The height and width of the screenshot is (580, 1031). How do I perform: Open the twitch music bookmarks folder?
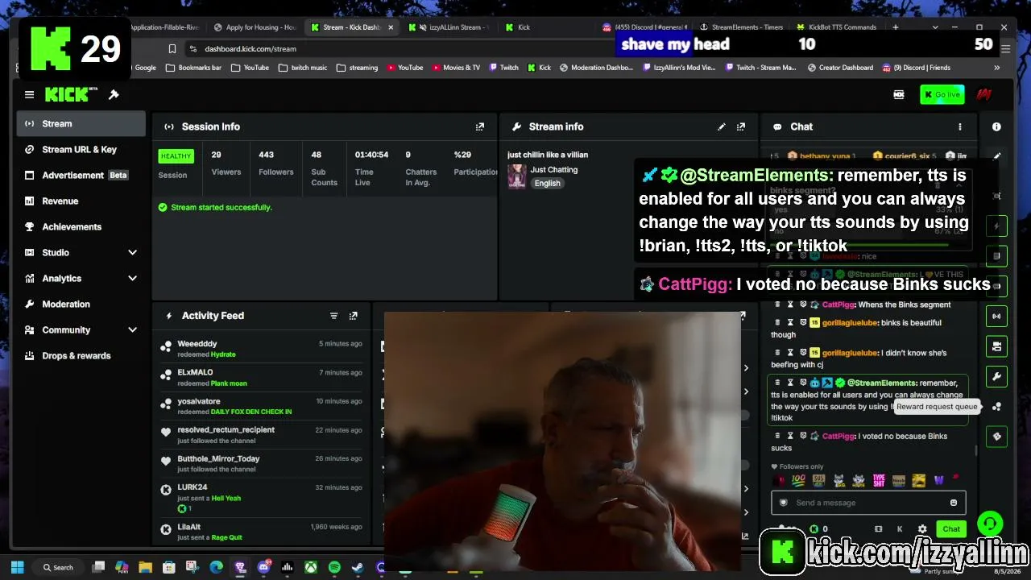point(302,68)
